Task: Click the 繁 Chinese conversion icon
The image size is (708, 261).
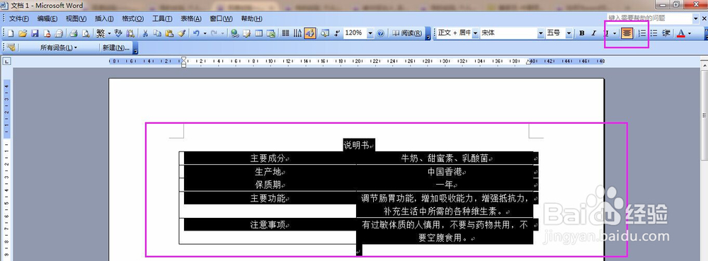Action: (101, 33)
